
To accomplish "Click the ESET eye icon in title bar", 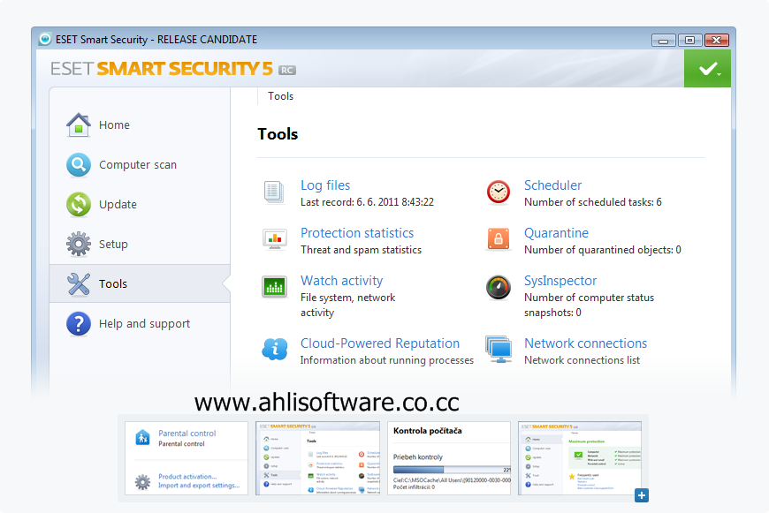I will pyautogui.click(x=45, y=39).
